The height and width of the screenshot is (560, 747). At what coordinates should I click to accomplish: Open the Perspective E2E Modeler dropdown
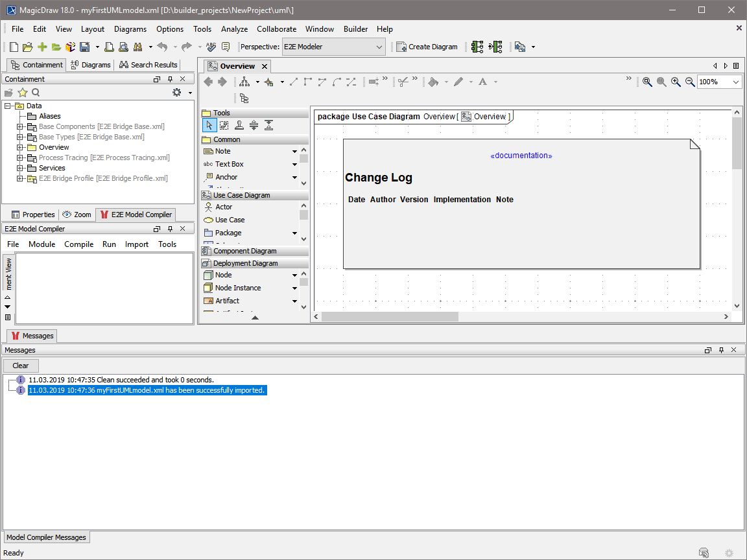click(x=334, y=47)
